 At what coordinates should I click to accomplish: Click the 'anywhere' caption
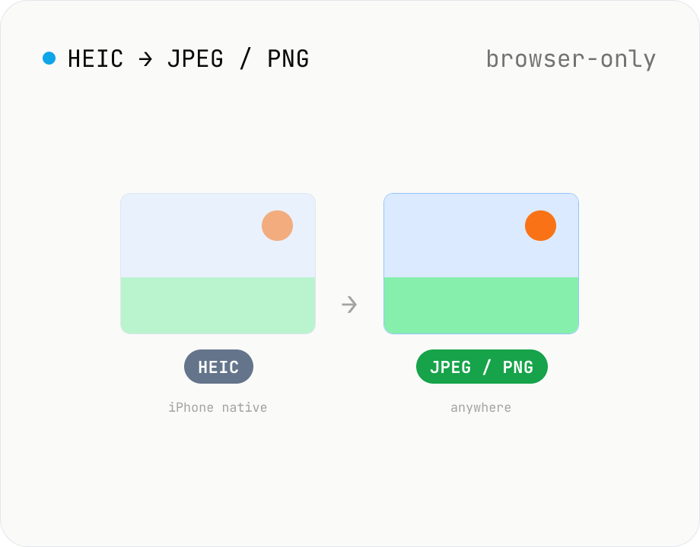pyautogui.click(x=481, y=408)
